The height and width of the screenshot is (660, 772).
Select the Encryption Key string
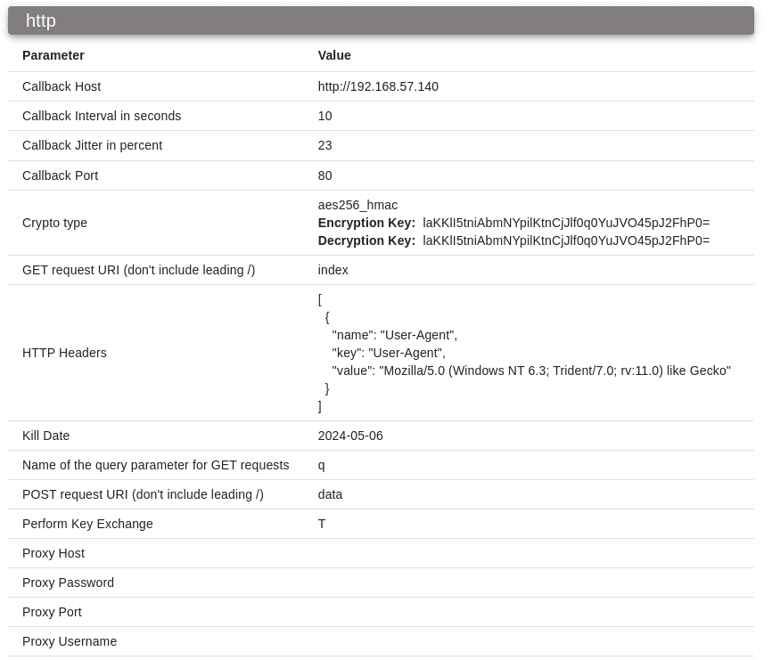pyautogui.click(x=566, y=223)
